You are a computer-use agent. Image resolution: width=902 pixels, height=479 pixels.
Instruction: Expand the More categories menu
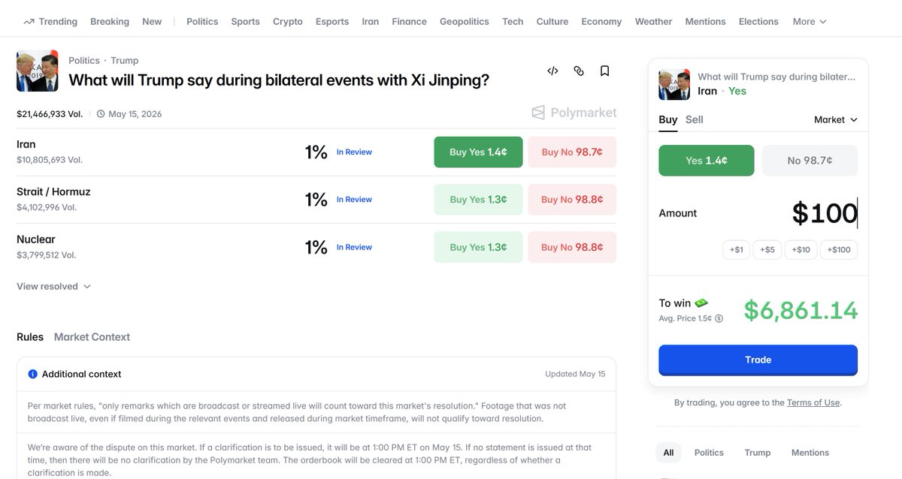(x=810, y=22)
